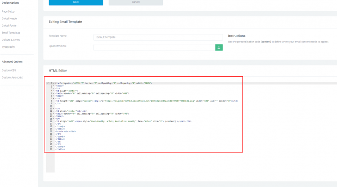Click the Advanced Options heading
Image resolution: width=337 pixels, height=187 pixels.
click(x=12, y=62)
